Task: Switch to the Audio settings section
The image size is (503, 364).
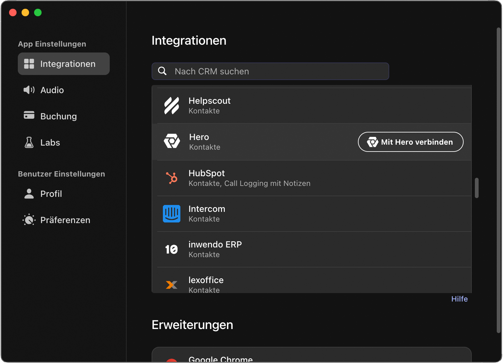Action: point(52,90)
